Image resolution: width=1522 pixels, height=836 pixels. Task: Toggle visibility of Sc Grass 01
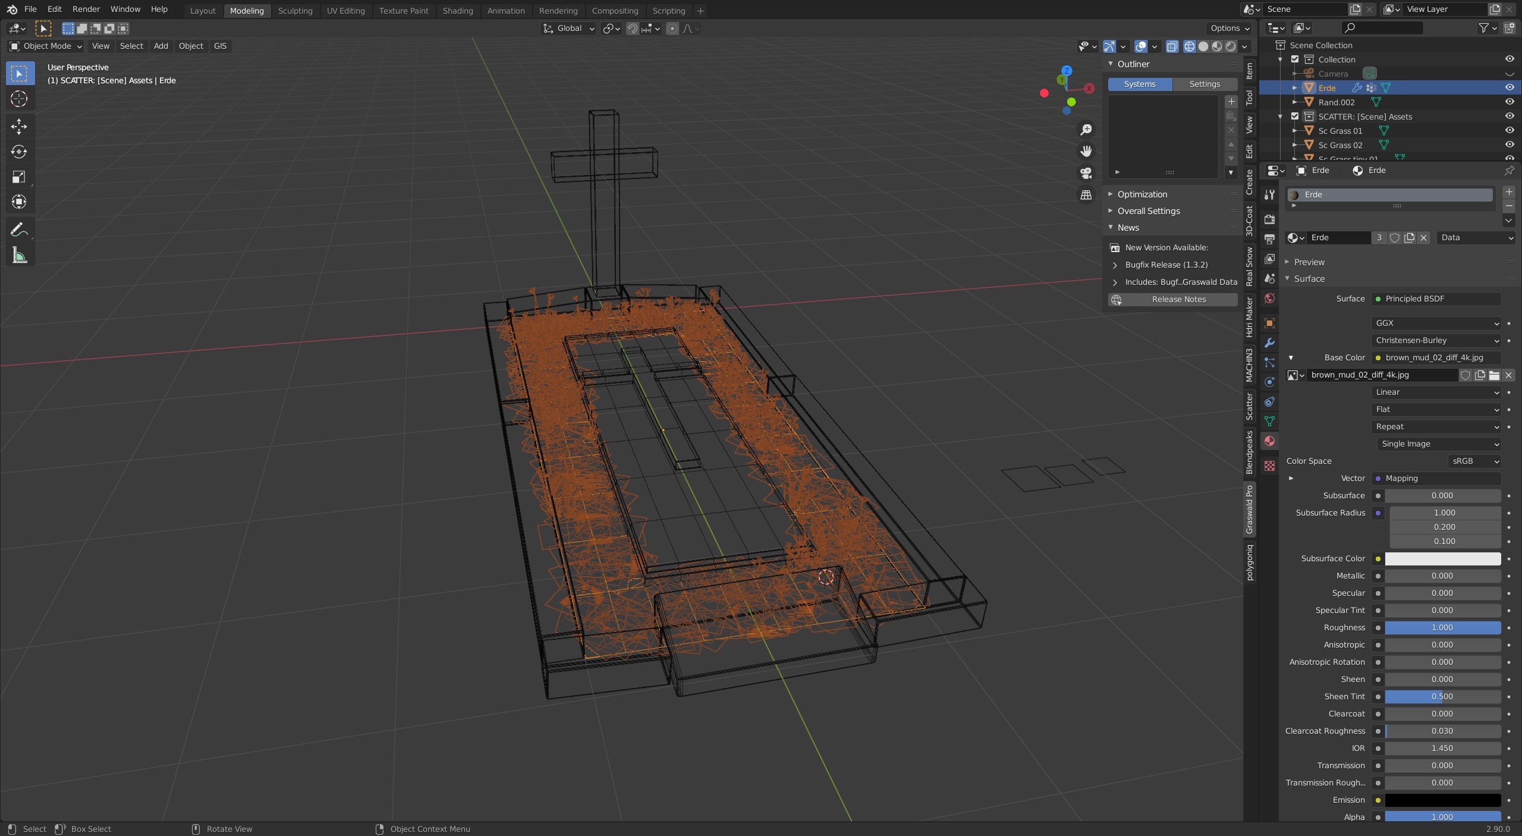(1510, 130)
